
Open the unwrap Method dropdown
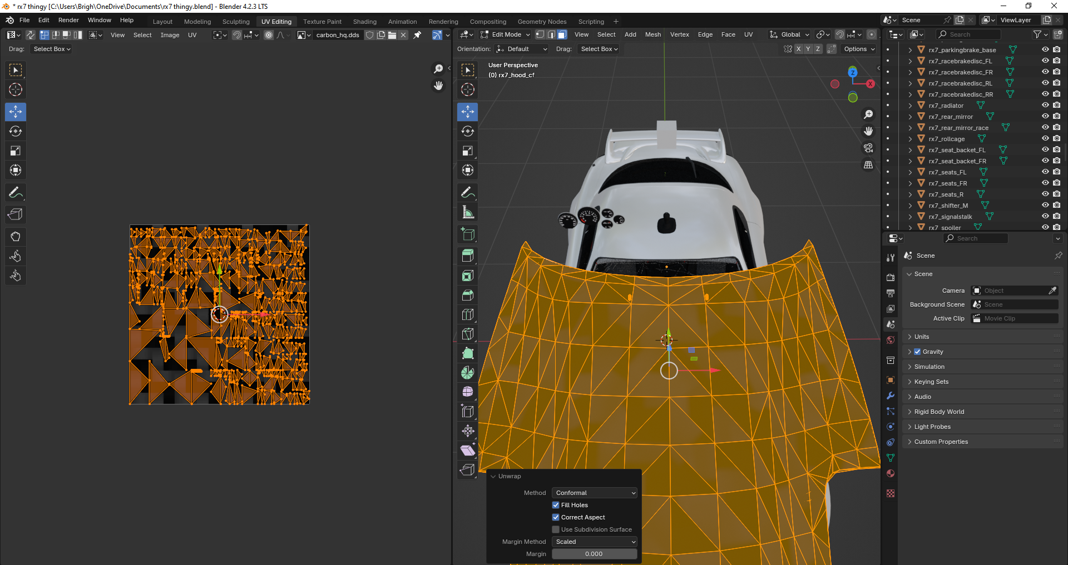594,493
